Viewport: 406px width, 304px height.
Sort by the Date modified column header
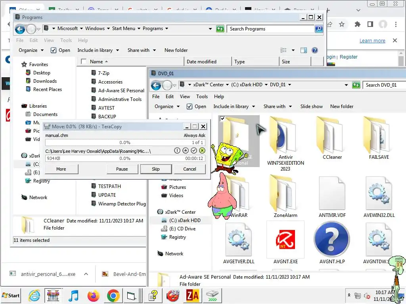click(x=207, y=61)
